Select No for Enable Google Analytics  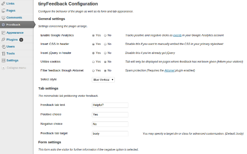pos(105,35)
